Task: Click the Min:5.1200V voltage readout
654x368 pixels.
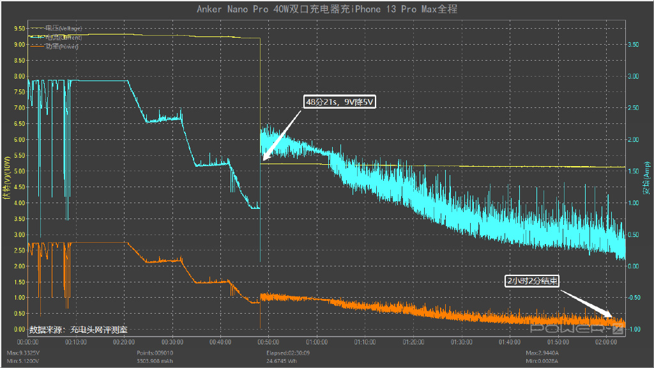Action: [23, 361]
